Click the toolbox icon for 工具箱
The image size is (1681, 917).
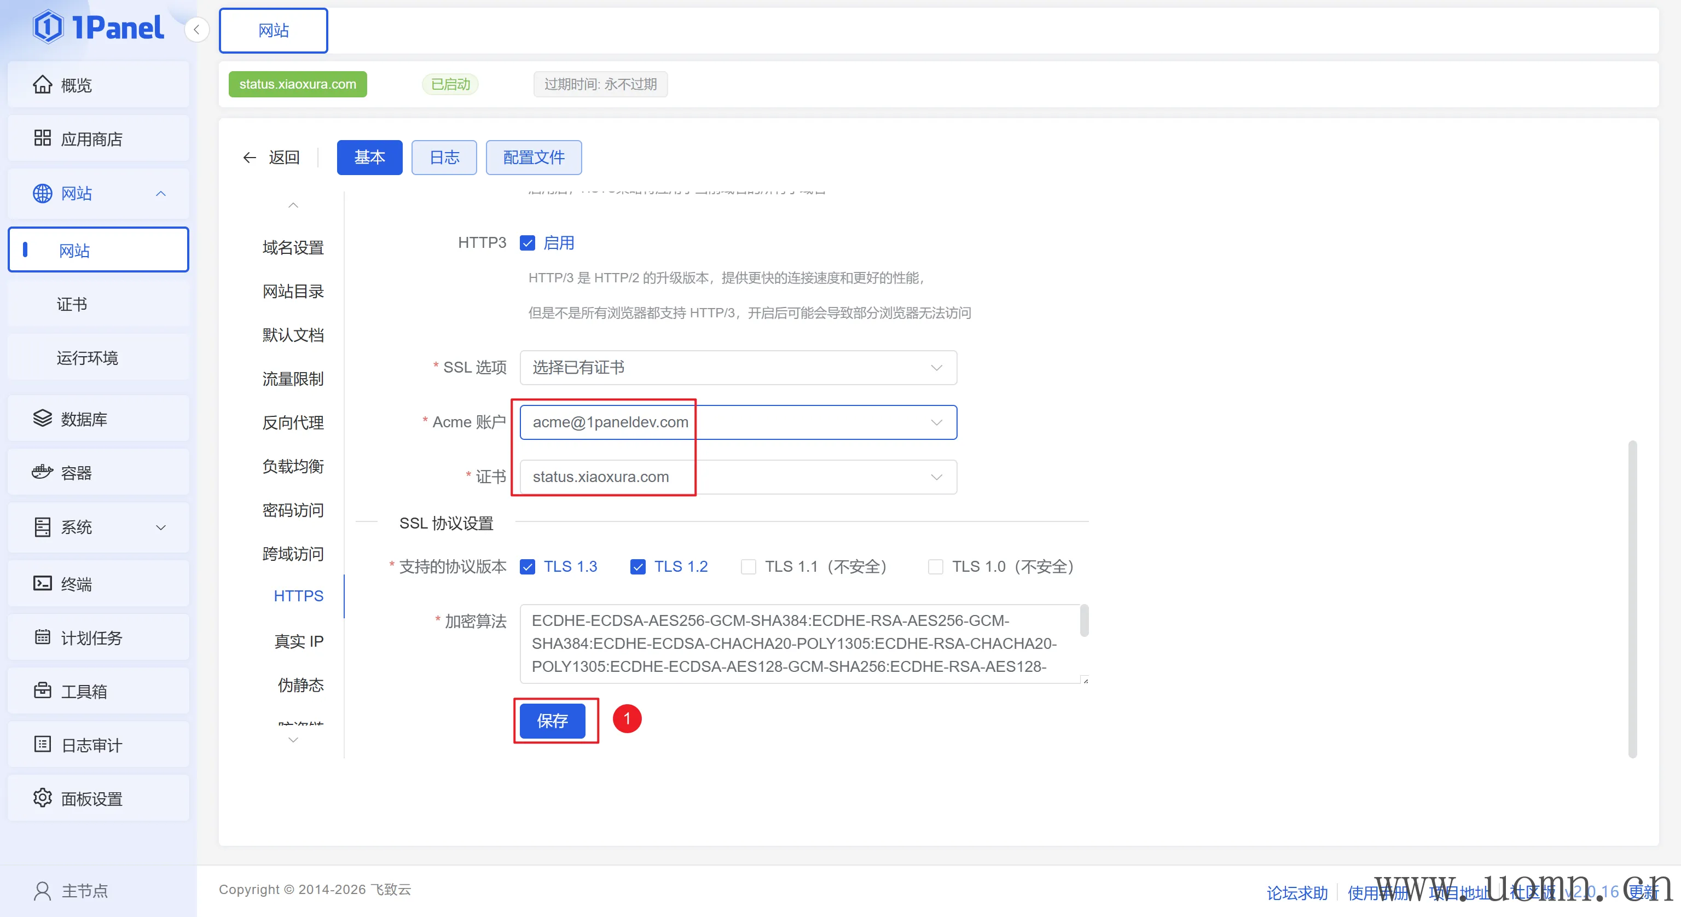[x=43, y=690]
